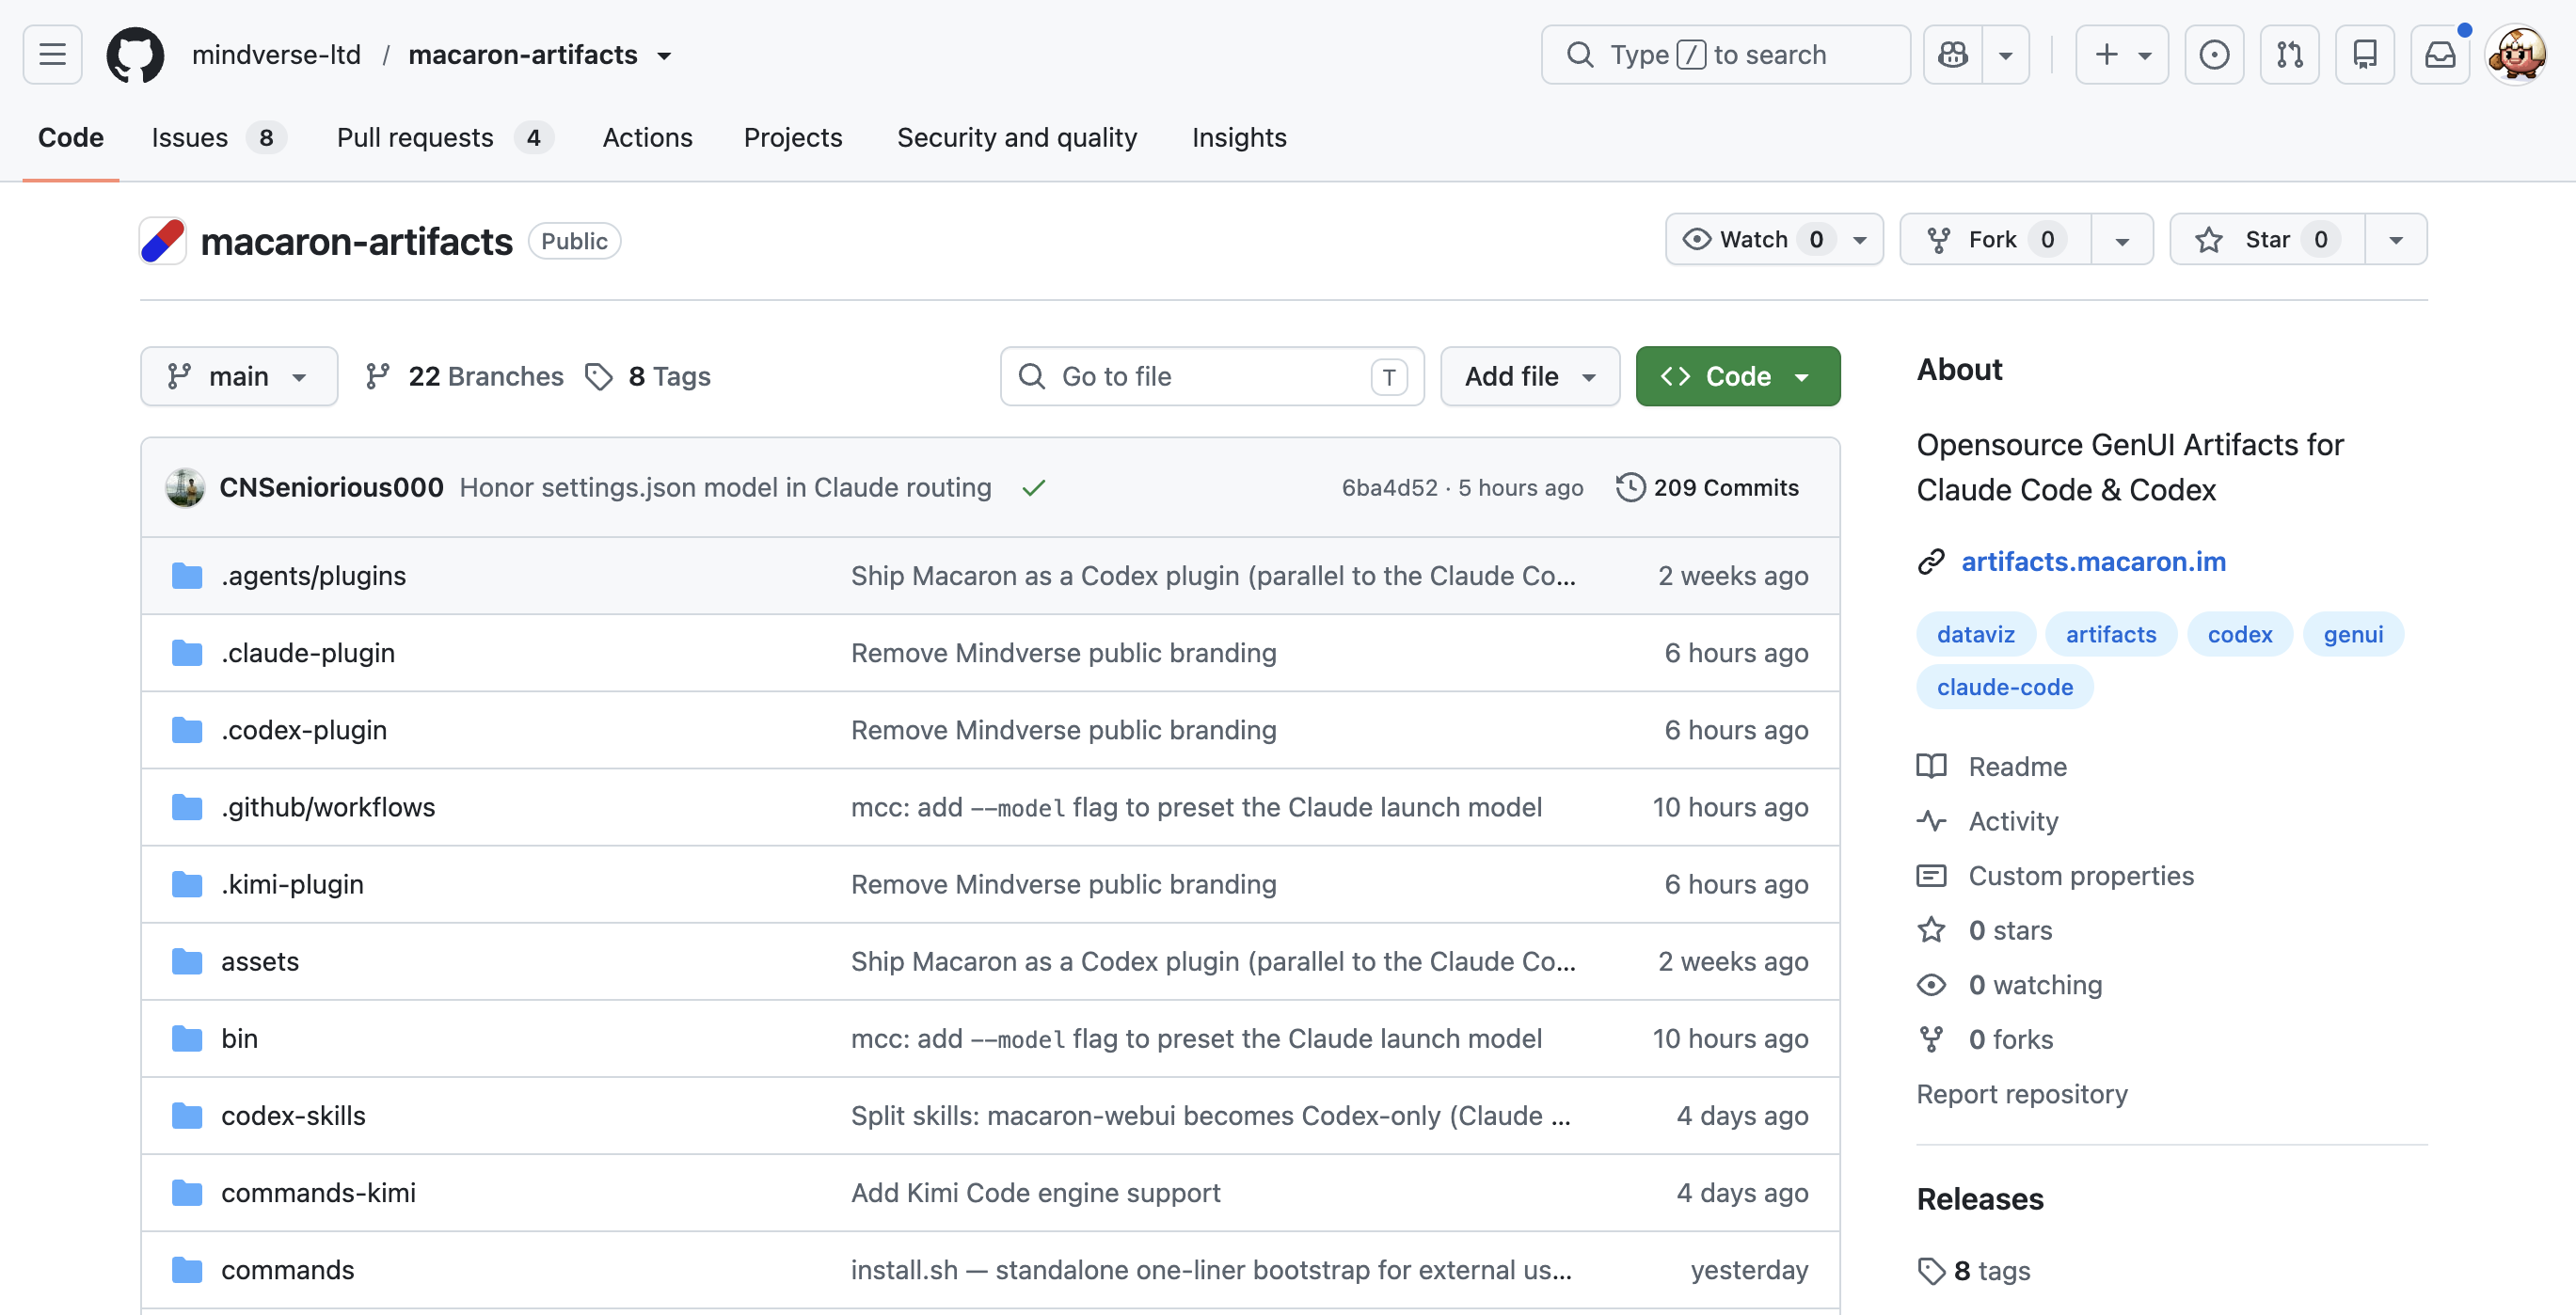Screen dimensions: 2576x1315
Task: Select the claude-code topic tag
Action: [x=2004, y=687]
